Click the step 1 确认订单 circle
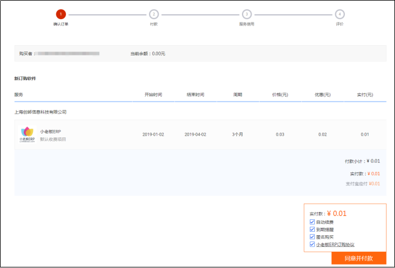The image size is (395, 268). [x=60, y=14]
